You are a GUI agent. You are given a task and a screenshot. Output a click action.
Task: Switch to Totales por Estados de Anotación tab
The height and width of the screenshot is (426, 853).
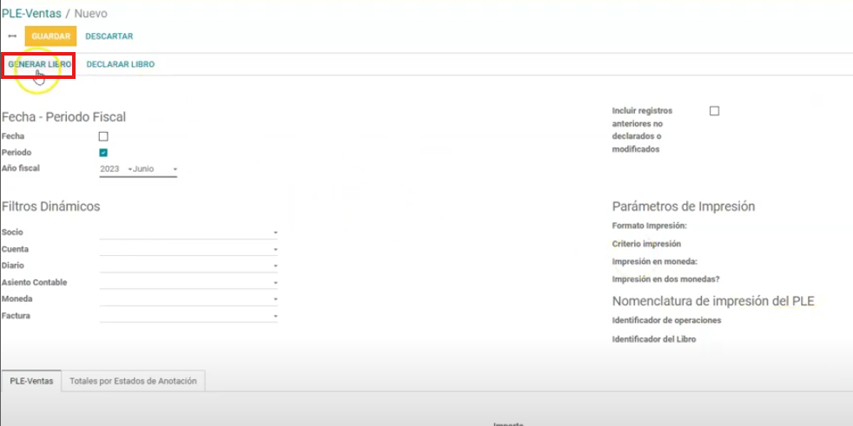tap(133, 381)
